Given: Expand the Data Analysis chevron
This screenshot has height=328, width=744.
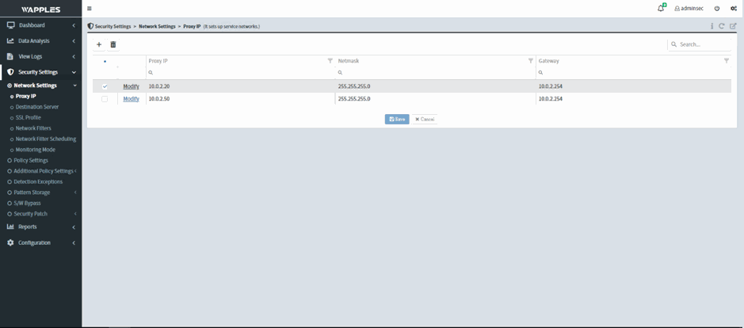Looking at the screenshot, I should [x=74, y=41].
